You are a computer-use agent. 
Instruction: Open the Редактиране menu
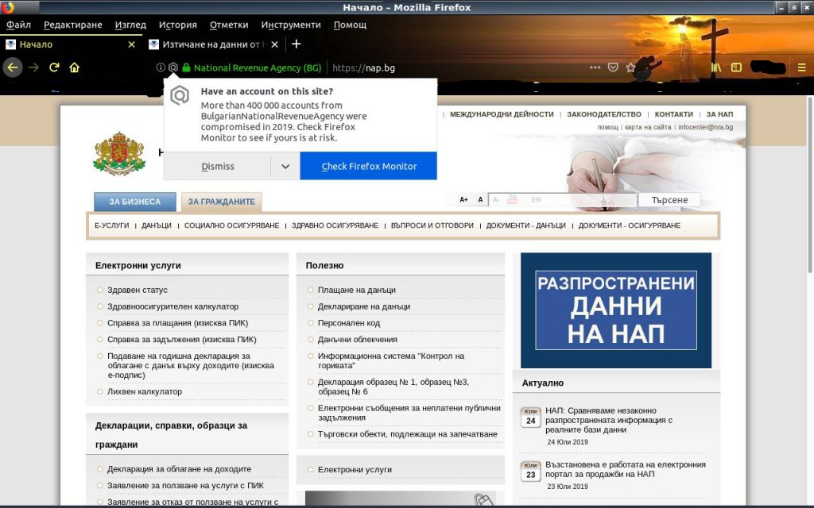pyautogui.click(x=72, y=25)
